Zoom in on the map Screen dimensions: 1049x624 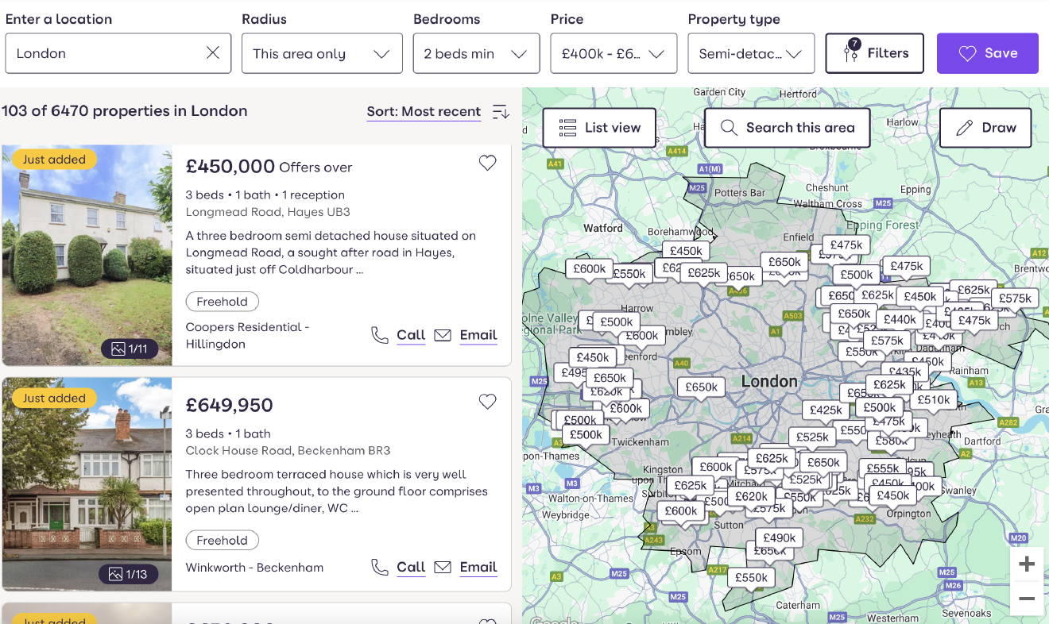pos(1027,564)
